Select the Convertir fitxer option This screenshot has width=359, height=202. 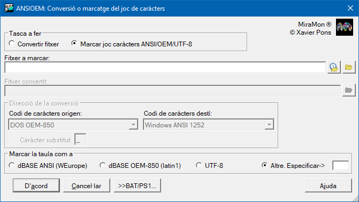pos(34,44)
